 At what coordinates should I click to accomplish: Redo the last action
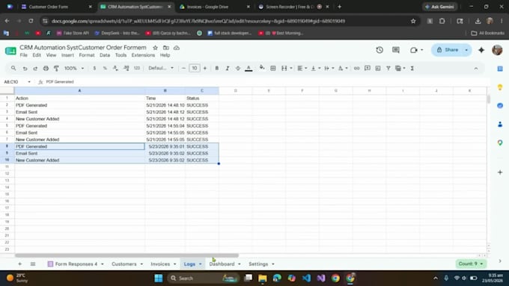[x=35, y=69]
